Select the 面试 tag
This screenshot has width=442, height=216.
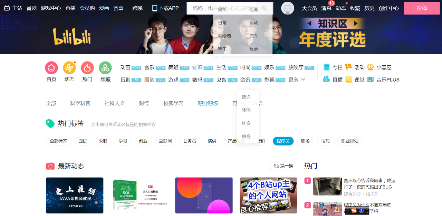(83, 141)
